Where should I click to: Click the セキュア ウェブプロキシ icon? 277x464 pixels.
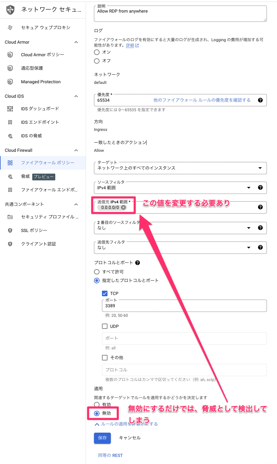point(10,27)
